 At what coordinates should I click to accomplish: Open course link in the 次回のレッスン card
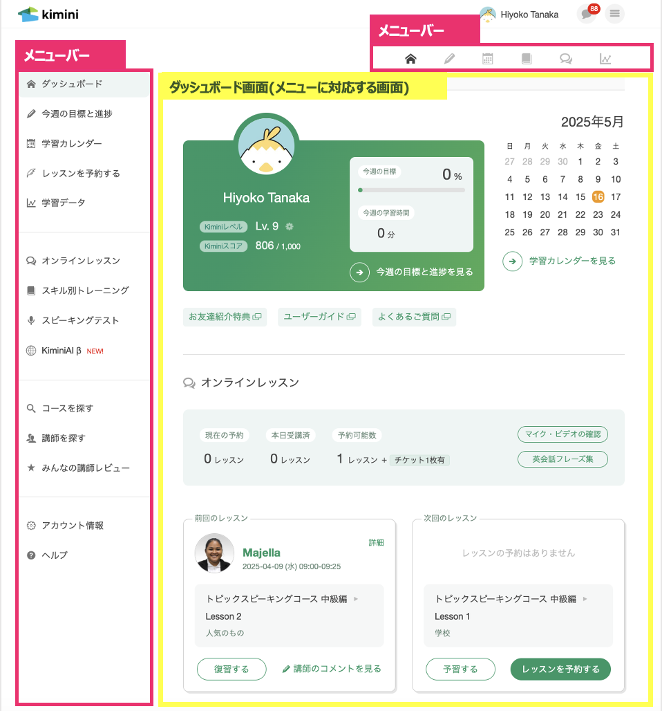[x=511, y=599]
